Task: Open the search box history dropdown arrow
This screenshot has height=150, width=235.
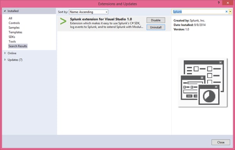Action: coord(230,12)
